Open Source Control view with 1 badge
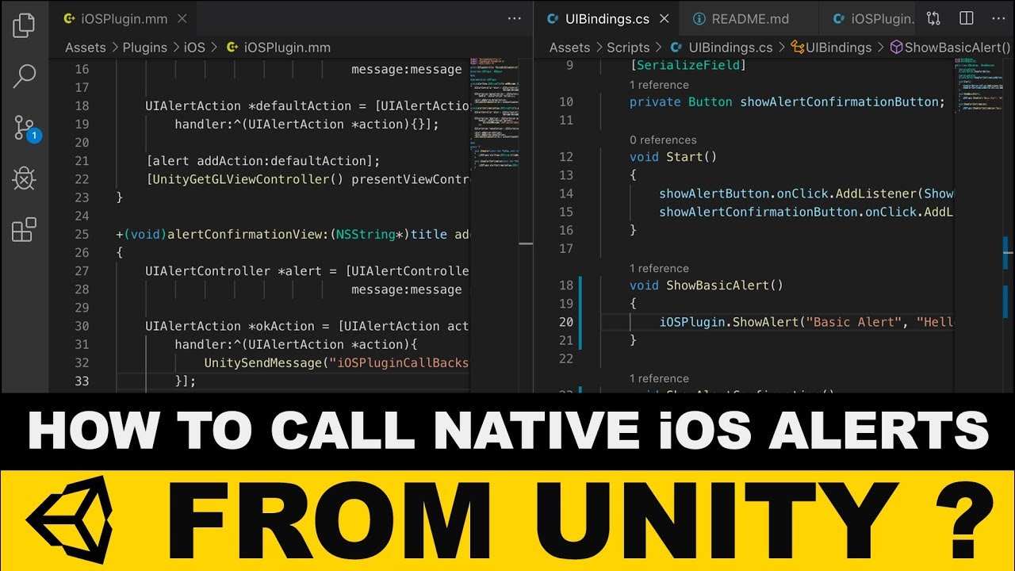The height and width of the screenshot is (571, 1015). pyautogui.click(x=25, y=128)
